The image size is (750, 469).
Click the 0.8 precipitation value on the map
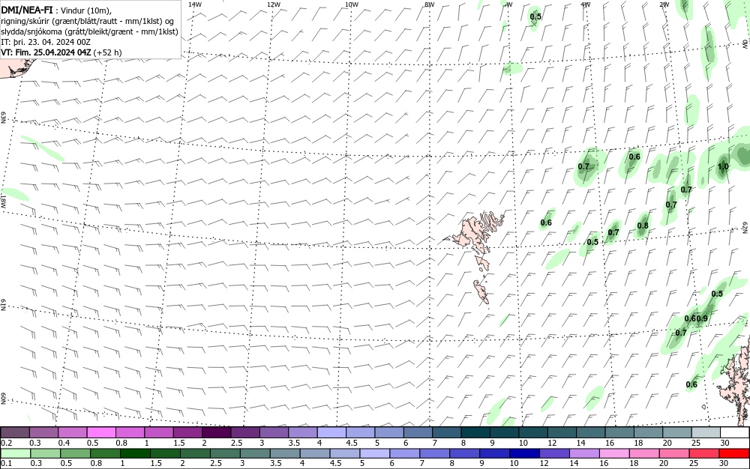(643, 226)
